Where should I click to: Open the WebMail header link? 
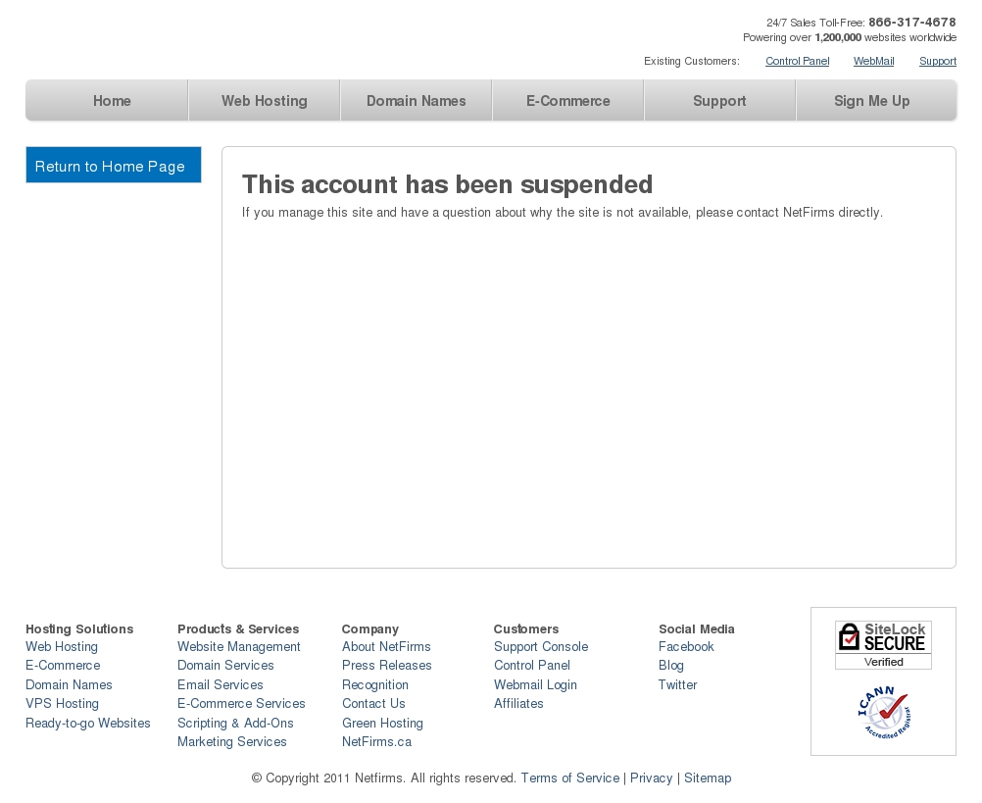click(x=873, y=61)
